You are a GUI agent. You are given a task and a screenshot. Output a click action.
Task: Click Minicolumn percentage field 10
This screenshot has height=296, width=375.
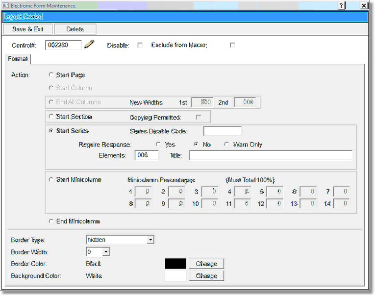coord(210,204)
